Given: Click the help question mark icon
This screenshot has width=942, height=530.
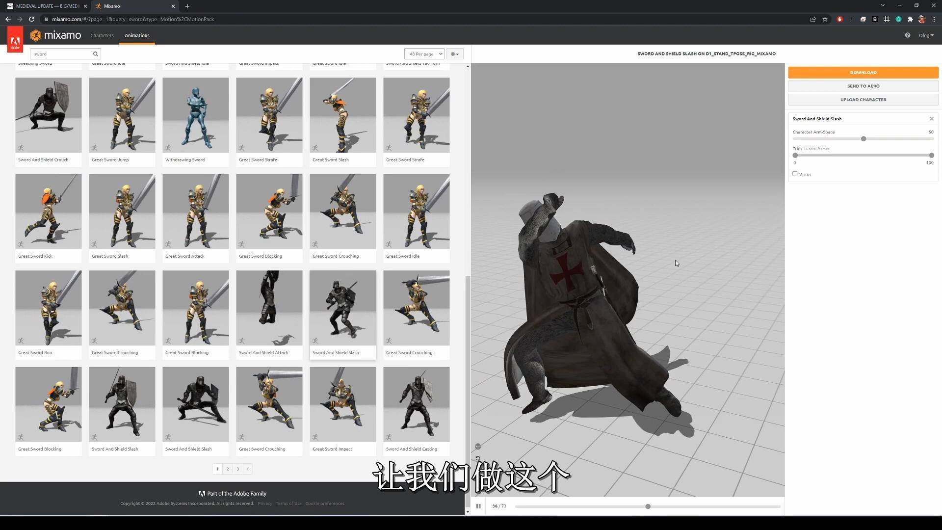Looking at the screenshot, I should click(908, 35).
